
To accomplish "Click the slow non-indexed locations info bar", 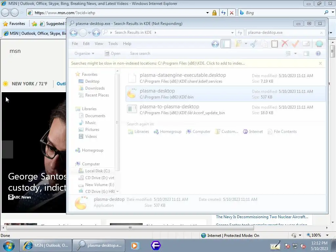I will pos(197,63).
